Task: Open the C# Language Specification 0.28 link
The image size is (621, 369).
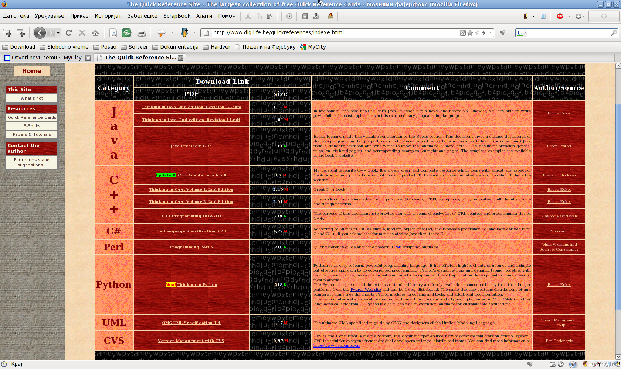Action: [x=191, y=231]
